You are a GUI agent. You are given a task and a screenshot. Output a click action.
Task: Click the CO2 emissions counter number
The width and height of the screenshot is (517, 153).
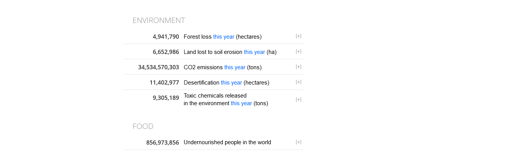[158, 67]
